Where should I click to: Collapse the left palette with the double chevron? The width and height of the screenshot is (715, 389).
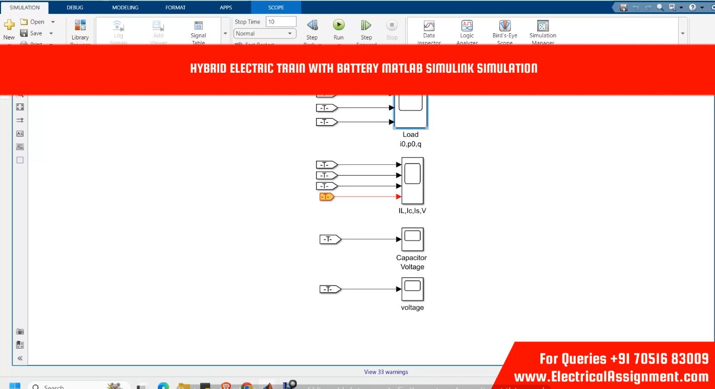pos(20,358)
